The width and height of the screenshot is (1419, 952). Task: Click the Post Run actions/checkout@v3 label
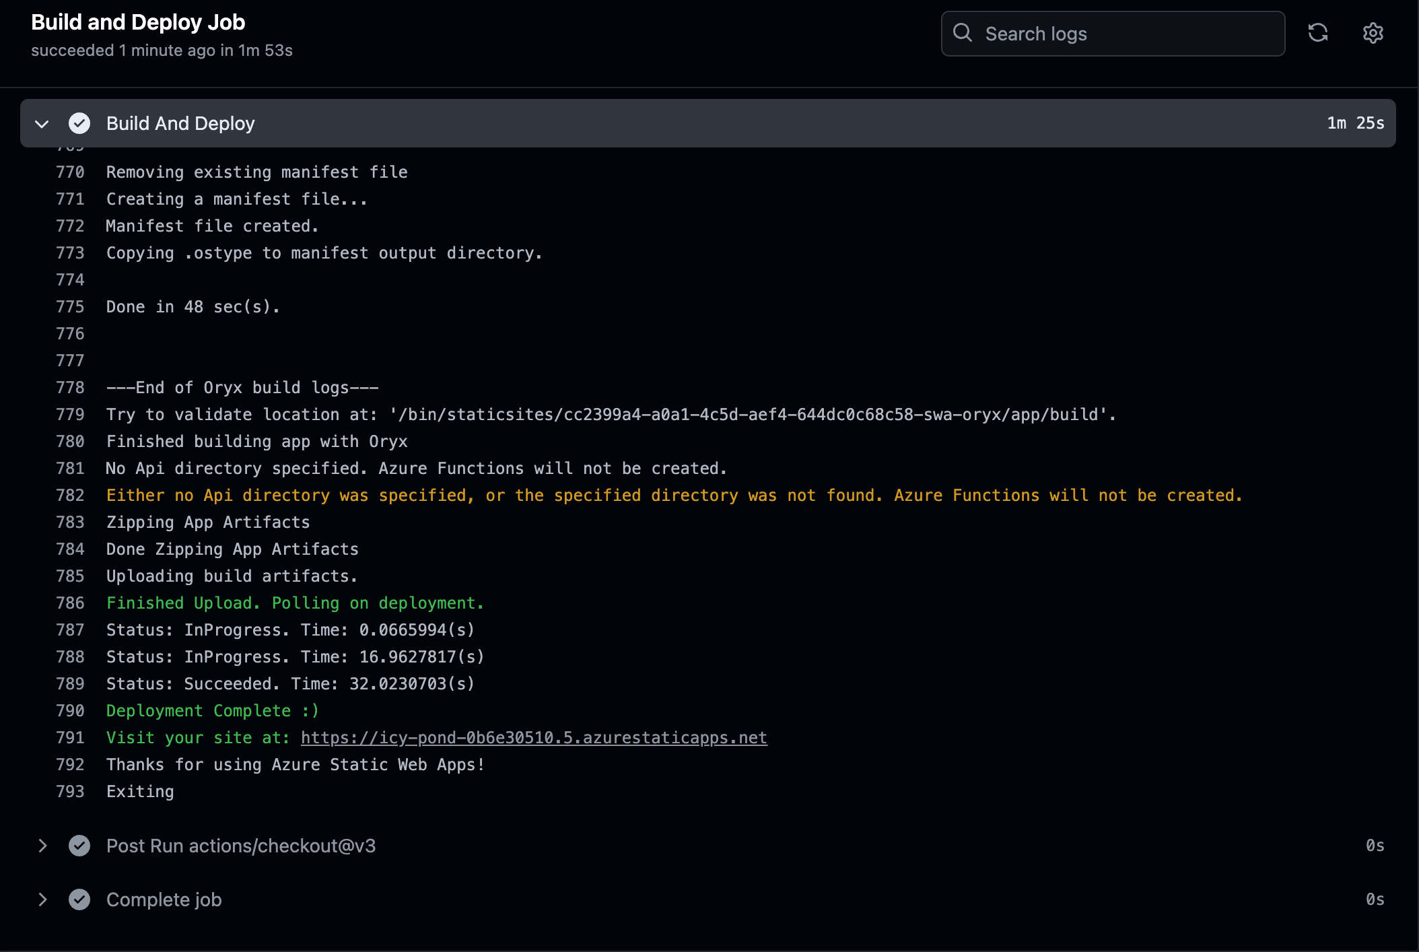tap(241, 846)
